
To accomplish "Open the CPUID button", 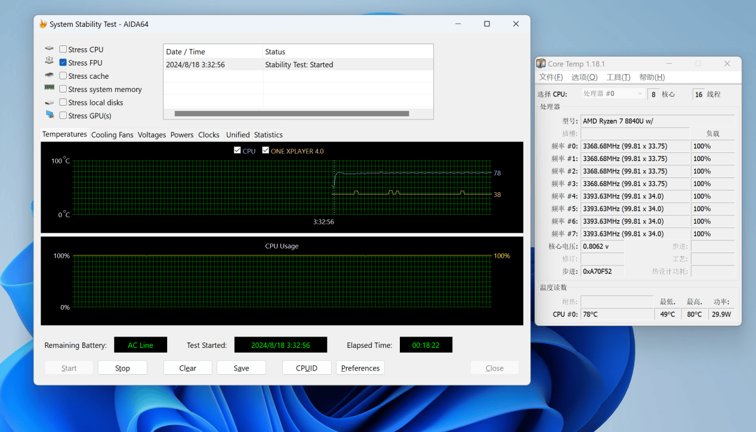I will (307, 368).
